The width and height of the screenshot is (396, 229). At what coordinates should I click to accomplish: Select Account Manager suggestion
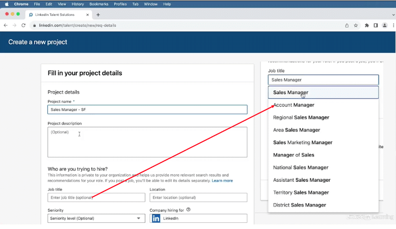323,105
